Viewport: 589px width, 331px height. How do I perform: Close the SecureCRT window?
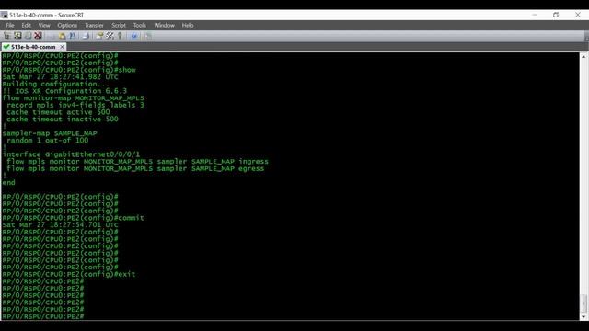coord(578,15)
